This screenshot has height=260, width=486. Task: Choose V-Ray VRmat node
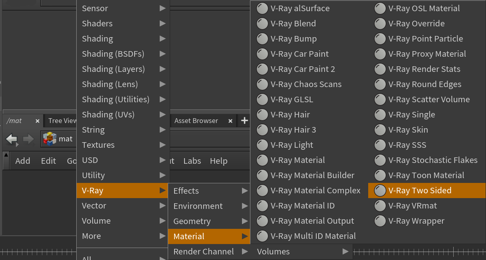[x=427, y=206]
